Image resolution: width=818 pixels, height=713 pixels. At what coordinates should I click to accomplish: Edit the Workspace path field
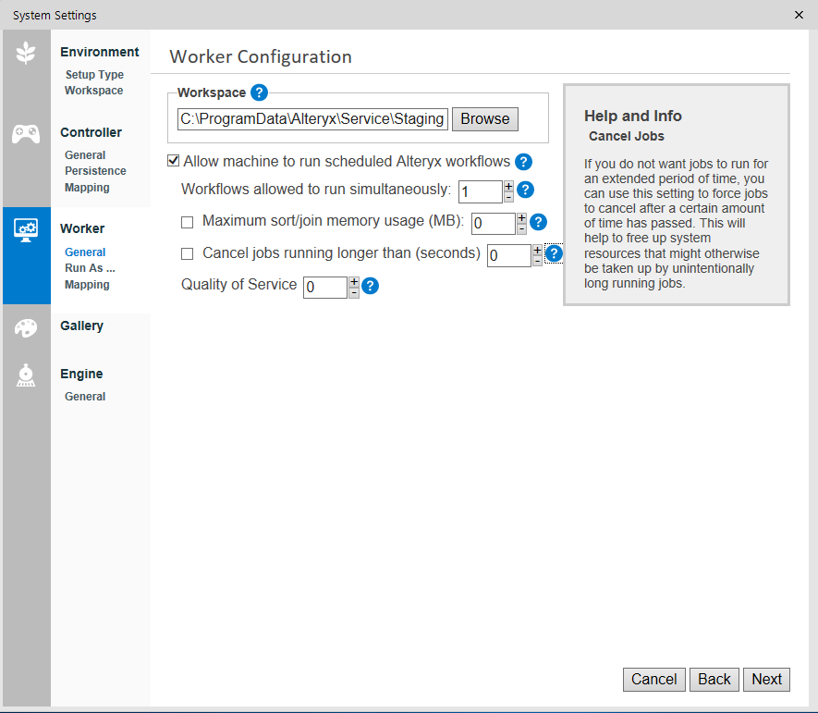pyautogui.click(x=312, y=119)
